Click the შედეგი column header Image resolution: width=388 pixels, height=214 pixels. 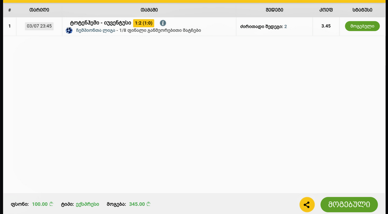click(274, 10)
